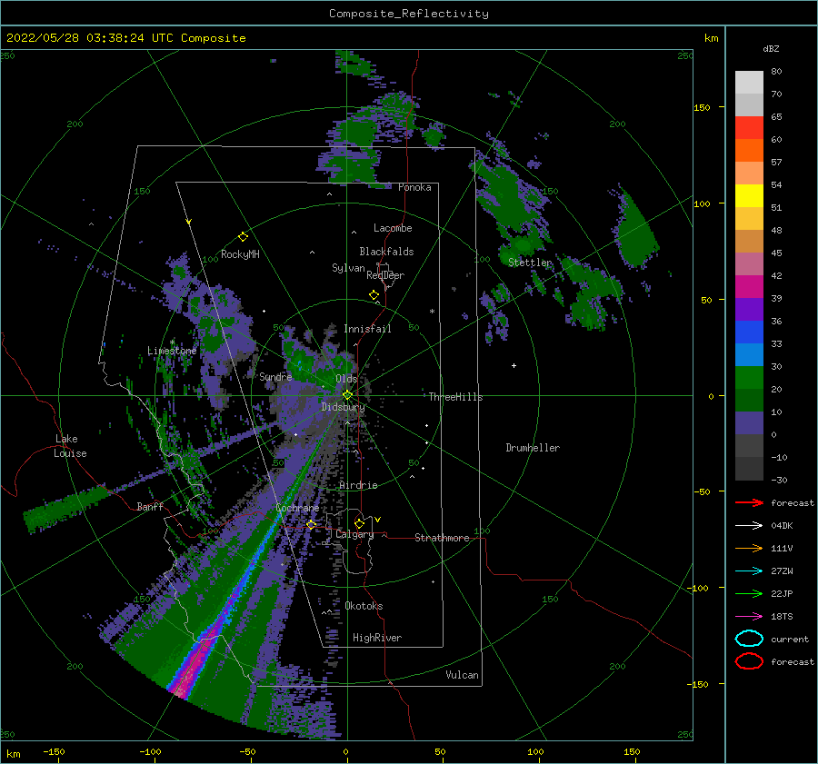Click the yellow diamond marker beside Cochrane
The height and width of the screenshot is (764, 818).
[312, 524]
